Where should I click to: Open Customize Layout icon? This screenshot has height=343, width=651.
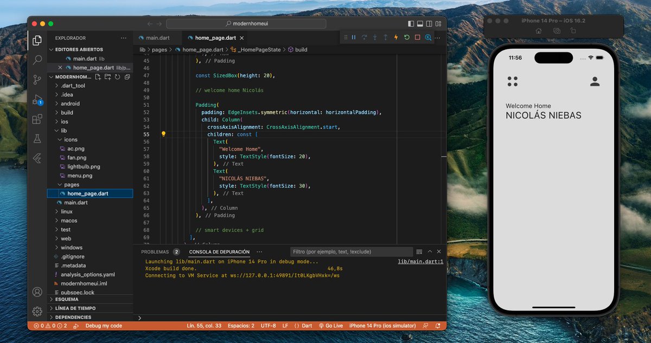click(x=438, y=24)
